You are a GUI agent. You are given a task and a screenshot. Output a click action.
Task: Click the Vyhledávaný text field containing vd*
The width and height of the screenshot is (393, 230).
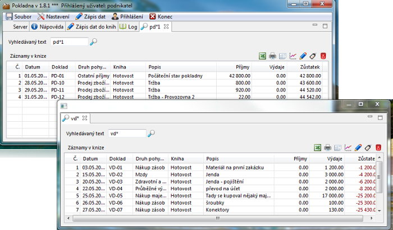point(126,134)
